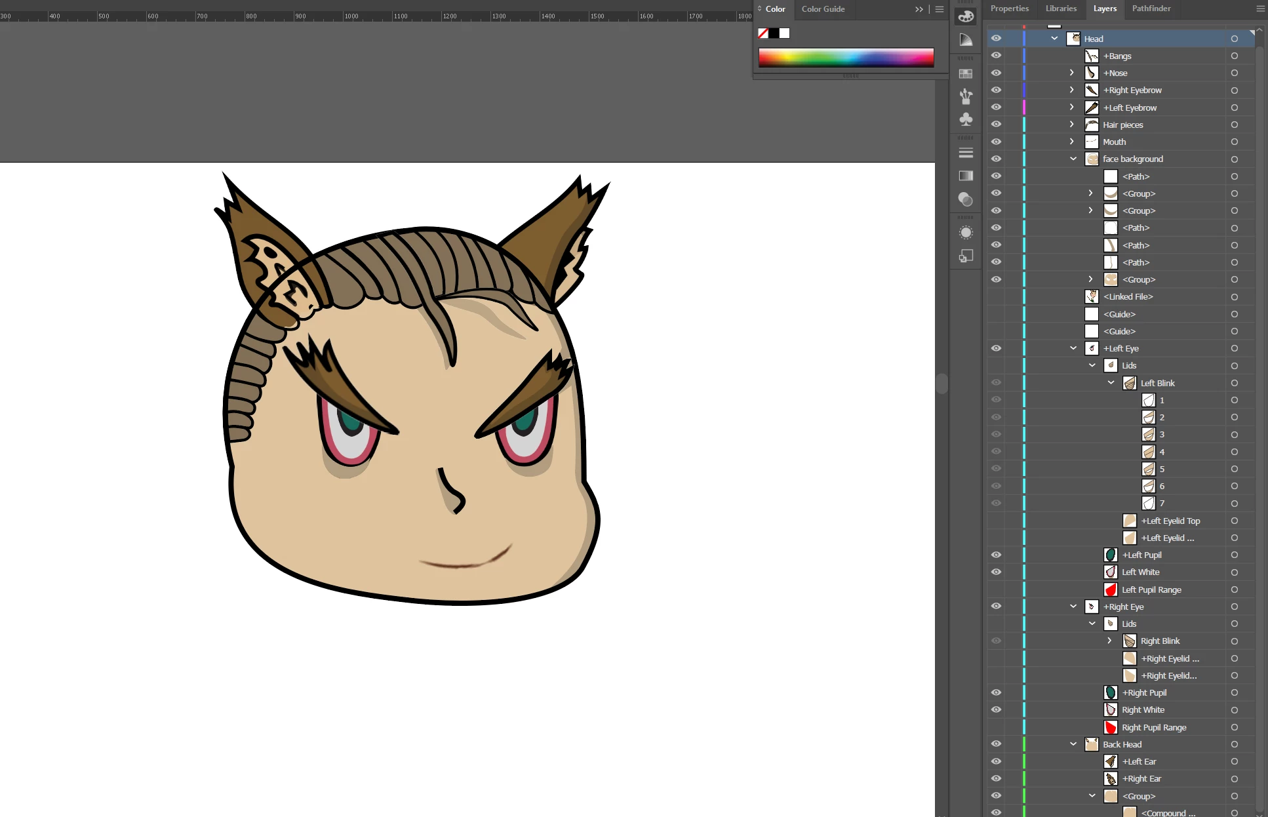Collapse the face background group
The height and width of the screenshot is (817, 1268).
click(1073, 159)
